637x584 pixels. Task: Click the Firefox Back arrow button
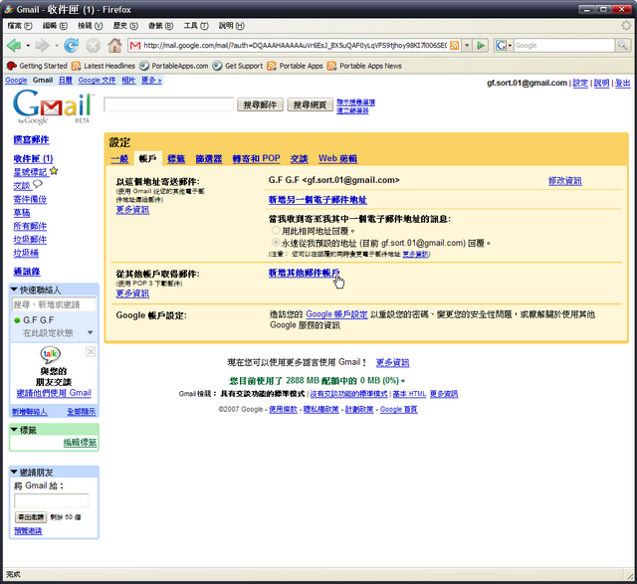tap(14, 45)
